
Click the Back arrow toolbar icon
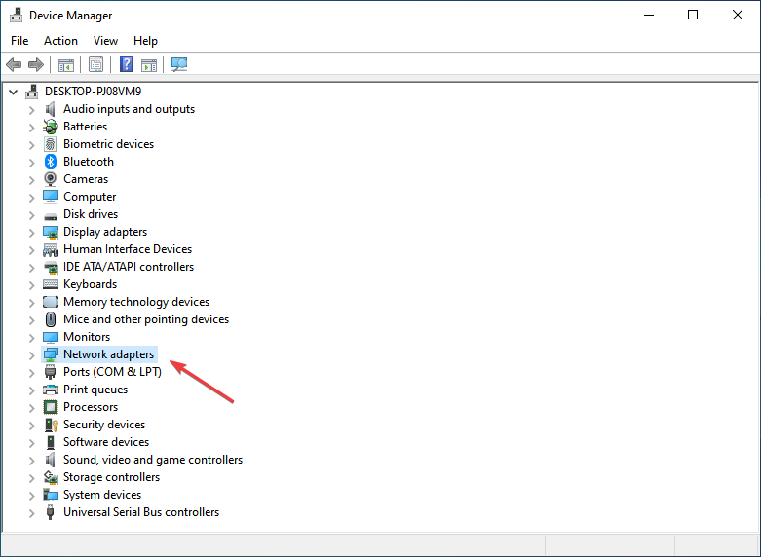[x=14, y=64]
